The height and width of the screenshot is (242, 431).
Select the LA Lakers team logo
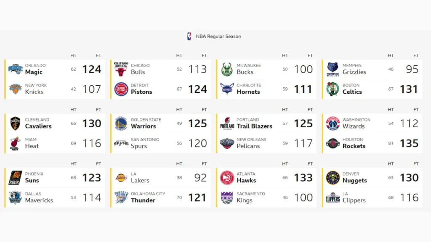[121, 177]
